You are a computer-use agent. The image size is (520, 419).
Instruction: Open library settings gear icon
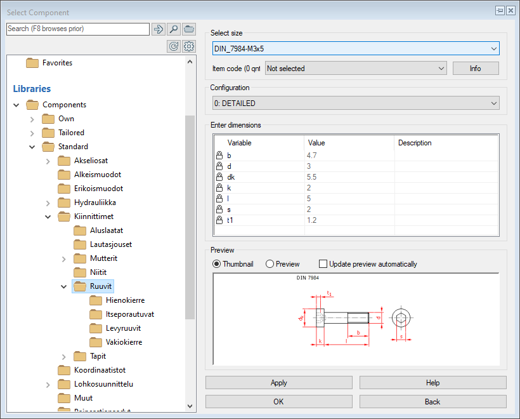click(x=189, y=46)
